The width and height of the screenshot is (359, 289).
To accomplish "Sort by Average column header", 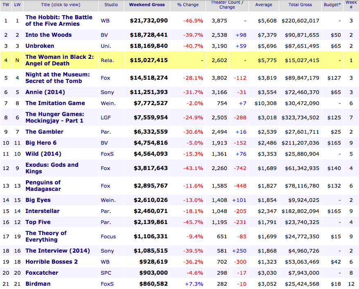I will [x=264, y=4].
